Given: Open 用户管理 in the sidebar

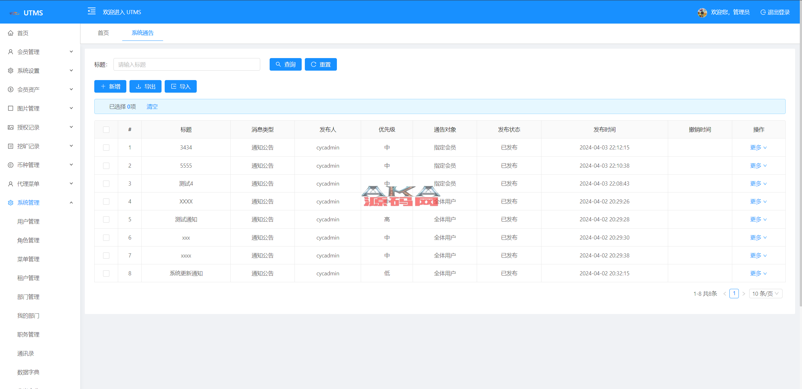Looking at the screenshot, I should pyautogui.click(x=28, y=221).
